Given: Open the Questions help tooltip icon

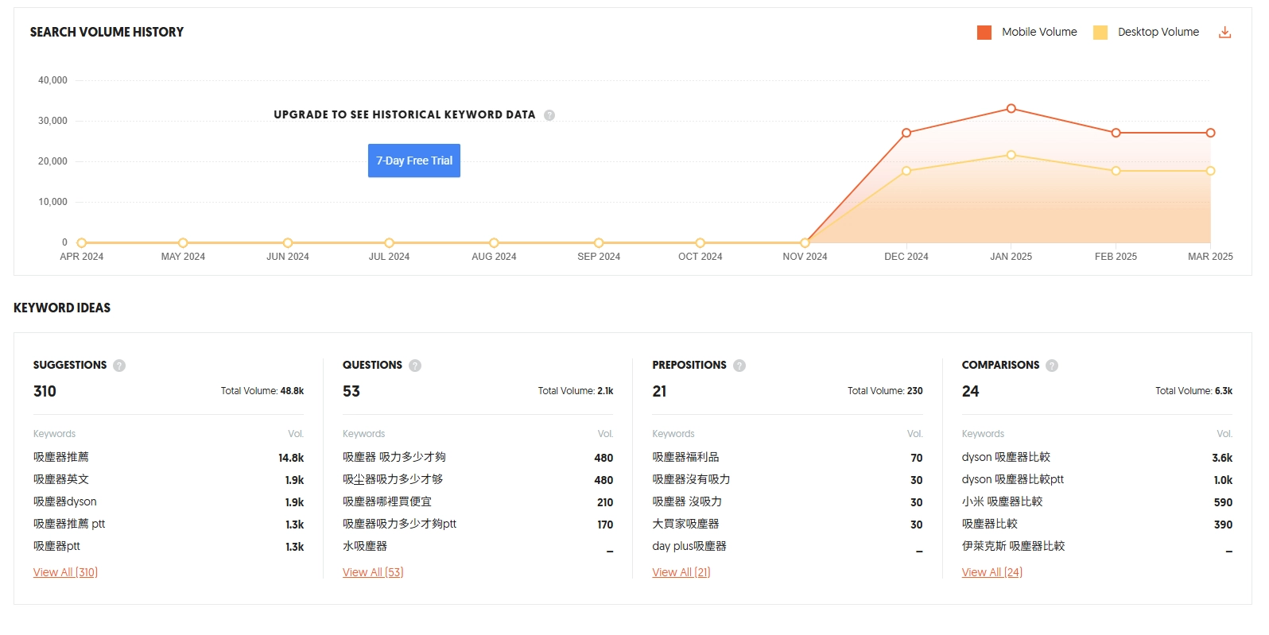Looking at the screenshot, I should click(415, 366).
